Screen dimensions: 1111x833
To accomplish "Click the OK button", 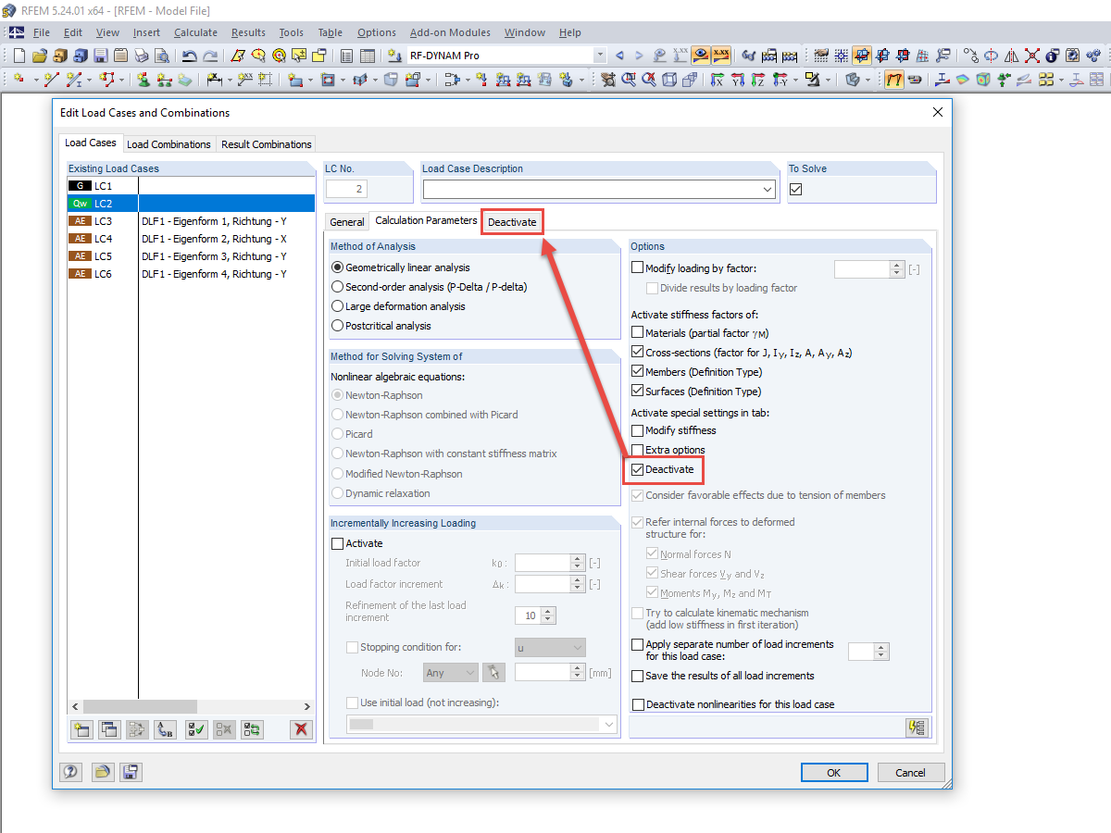I will pyautogui.click(x=834, y=772).
